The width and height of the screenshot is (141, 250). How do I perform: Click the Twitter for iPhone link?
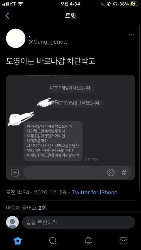95,192
